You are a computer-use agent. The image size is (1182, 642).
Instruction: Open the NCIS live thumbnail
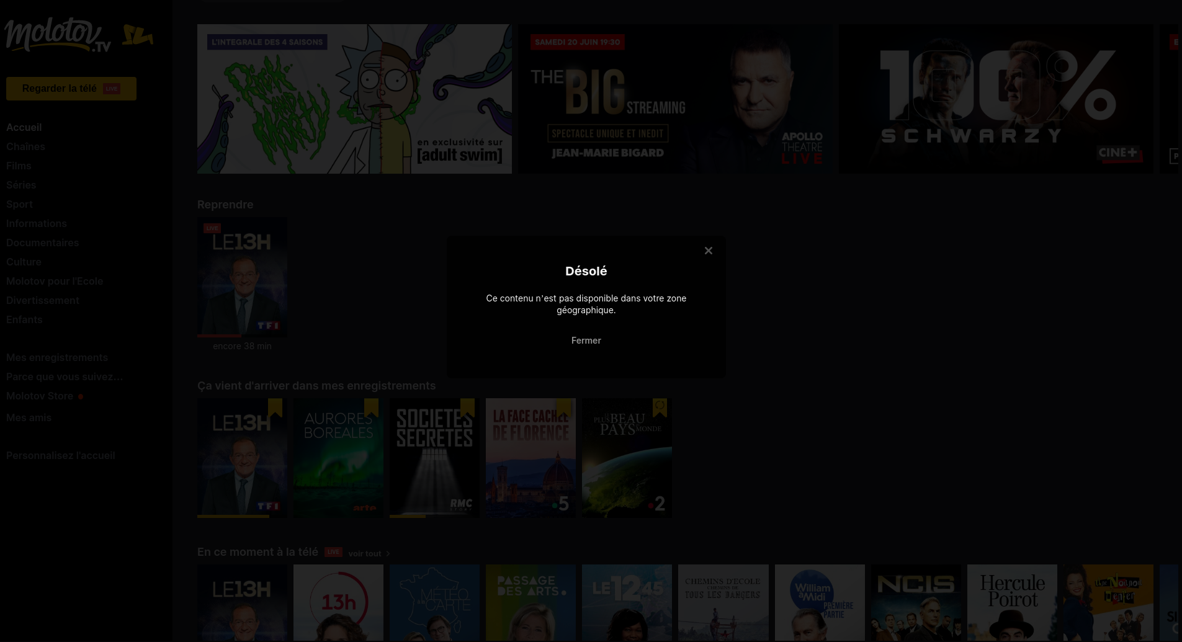(916, 602)
